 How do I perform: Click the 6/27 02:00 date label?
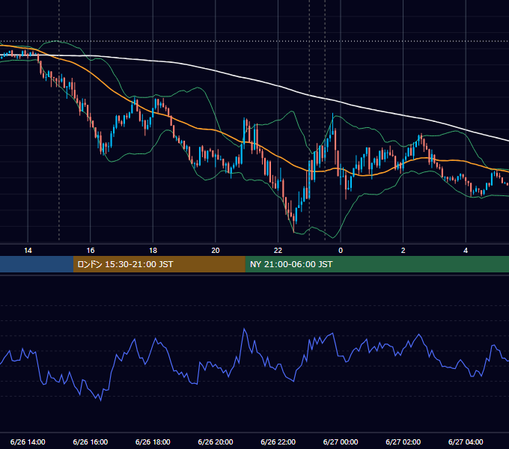point(403,442)
